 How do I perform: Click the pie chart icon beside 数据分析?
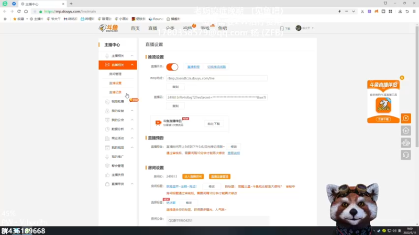(x=107, y=129)
